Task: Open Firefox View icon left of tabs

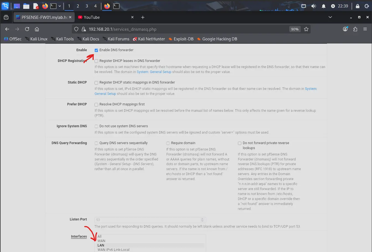Action: [6, 17]
